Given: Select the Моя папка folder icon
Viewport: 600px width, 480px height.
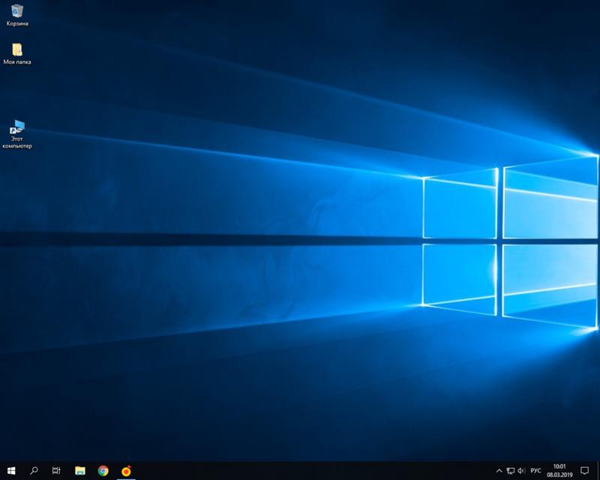Looking at the screenshot, I should (x=17, y=53).
